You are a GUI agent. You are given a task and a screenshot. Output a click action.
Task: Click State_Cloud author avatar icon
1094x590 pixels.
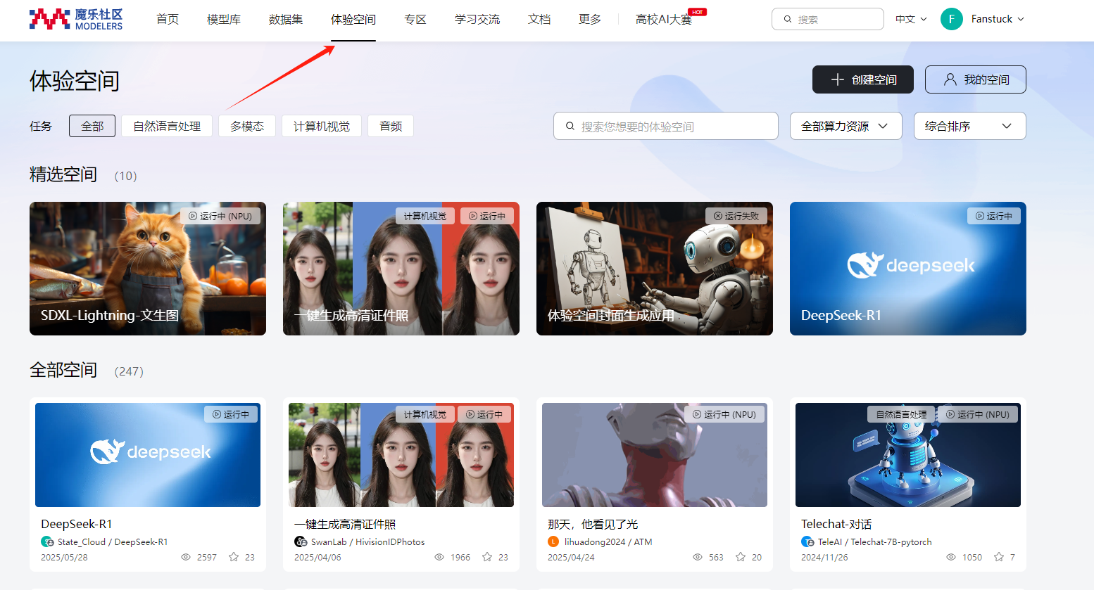47,541
